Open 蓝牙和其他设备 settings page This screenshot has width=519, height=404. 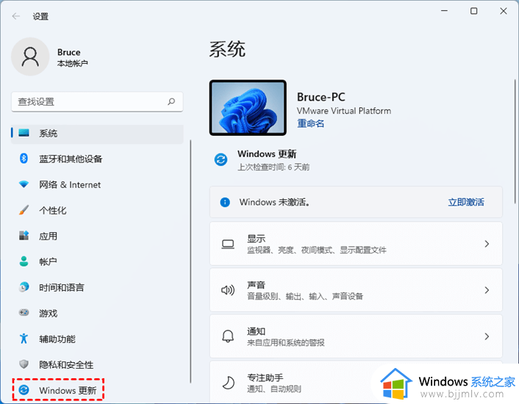pos(97,159)
